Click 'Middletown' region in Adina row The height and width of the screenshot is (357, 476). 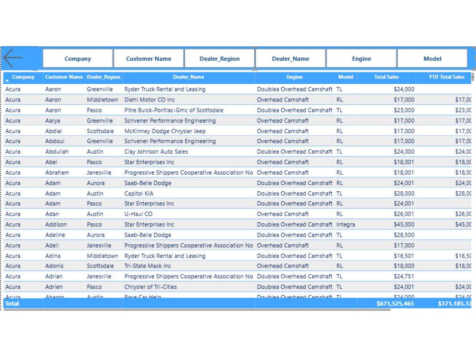[102, 256]
